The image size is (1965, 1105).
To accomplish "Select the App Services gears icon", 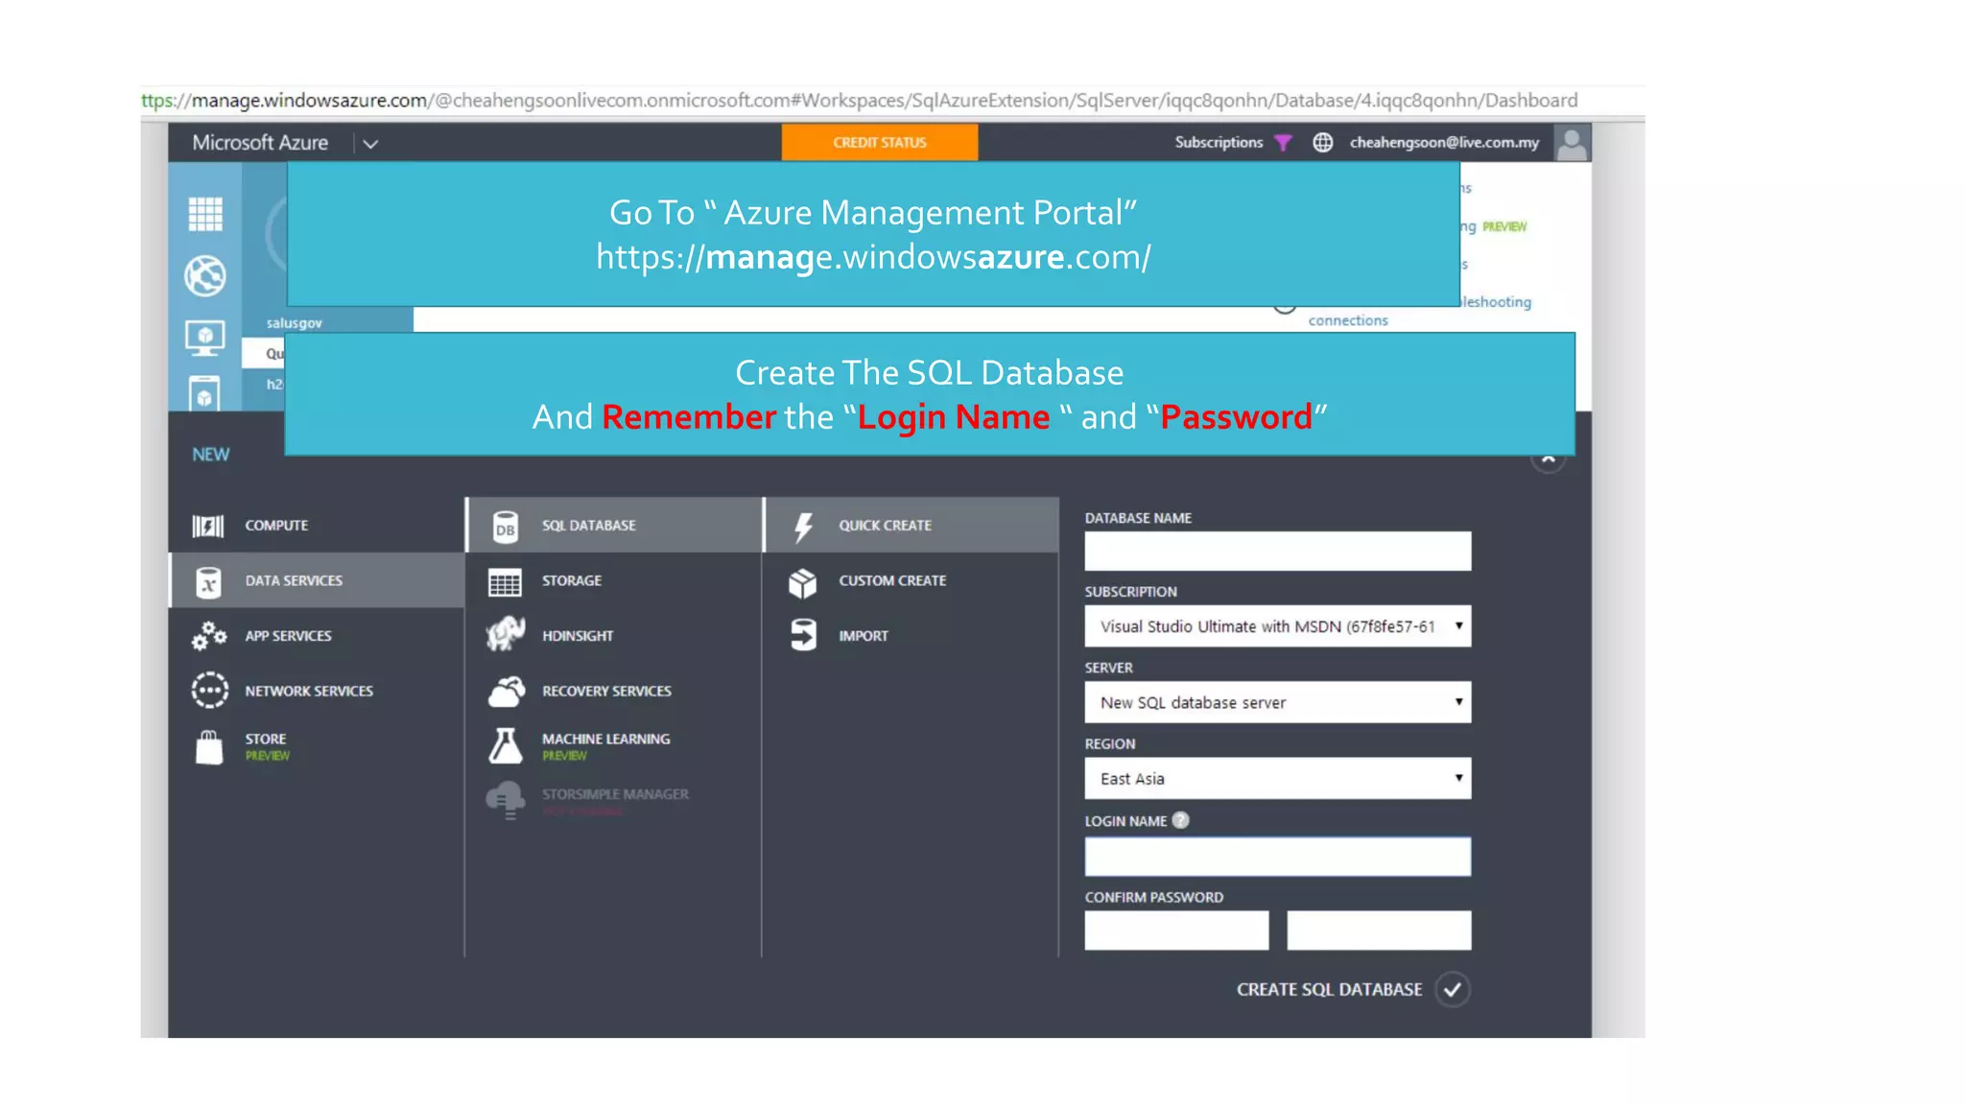I will click(x=208, y=636).
